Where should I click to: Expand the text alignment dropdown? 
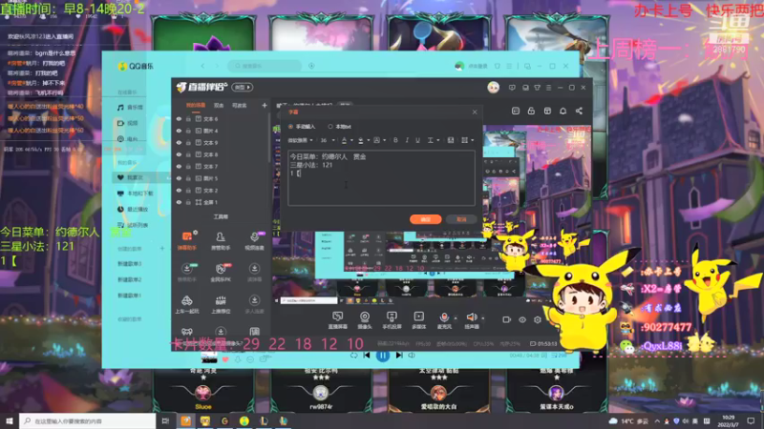[472, 140]
